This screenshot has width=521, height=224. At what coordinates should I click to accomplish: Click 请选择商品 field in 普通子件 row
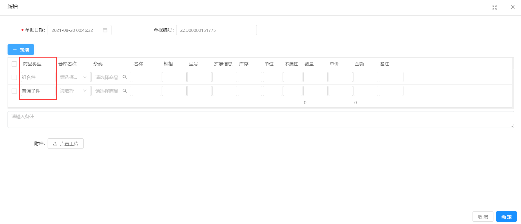tap(111, 91)
